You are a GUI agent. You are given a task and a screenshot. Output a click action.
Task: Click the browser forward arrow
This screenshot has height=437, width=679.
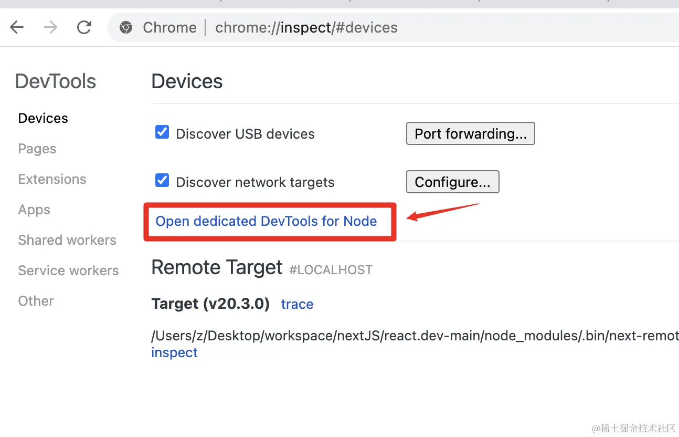coord(50,27)
